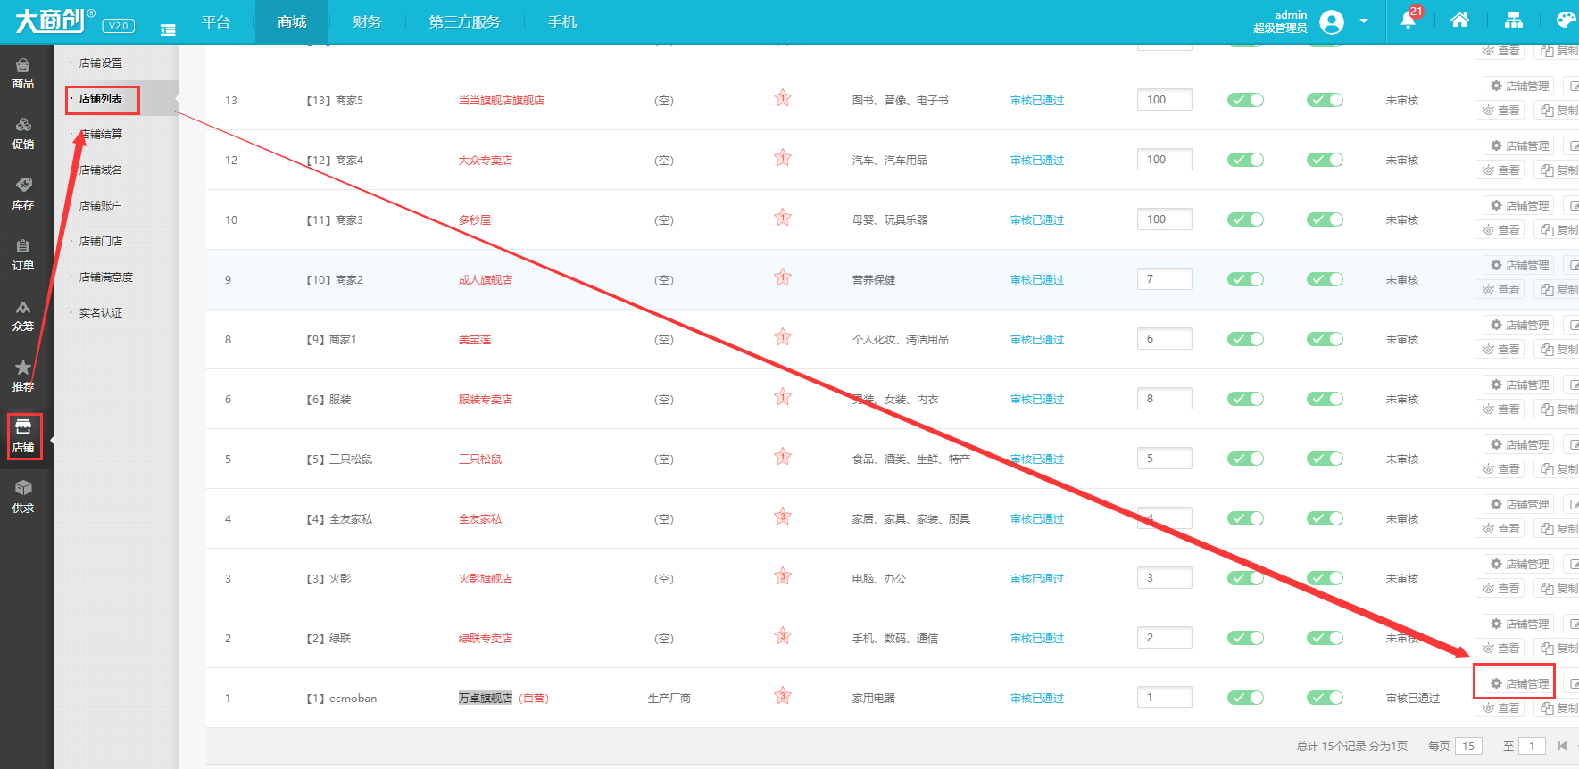Viewport: 1579px width, 769px height.
Task: Open the sitemap icon in header
Action: (x=1514, y=21)
